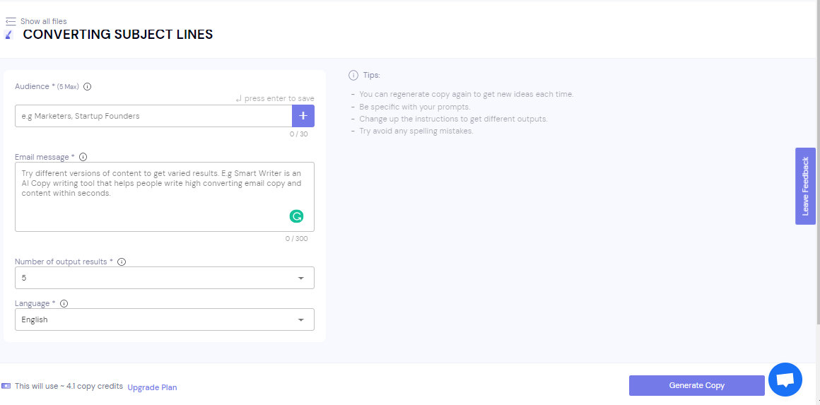Click the Audience info icon
820x405 pixels.
(x=88, y=87)
